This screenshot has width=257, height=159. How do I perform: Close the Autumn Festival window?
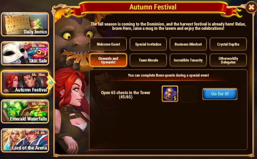pos(251,7)
